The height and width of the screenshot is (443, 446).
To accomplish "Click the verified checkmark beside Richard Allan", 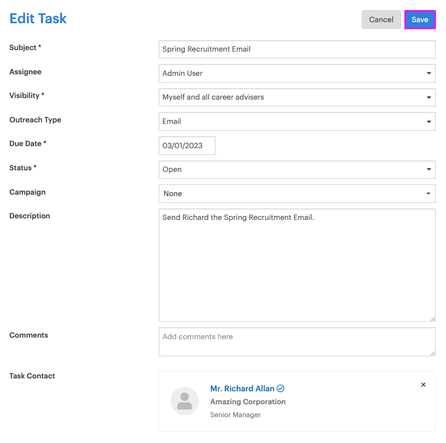I will 281,388.
